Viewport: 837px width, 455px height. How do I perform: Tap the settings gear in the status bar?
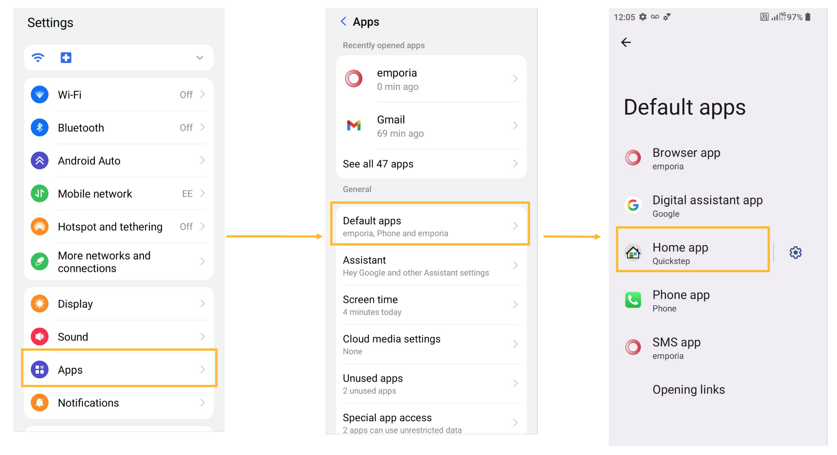[x=642, y=17]
